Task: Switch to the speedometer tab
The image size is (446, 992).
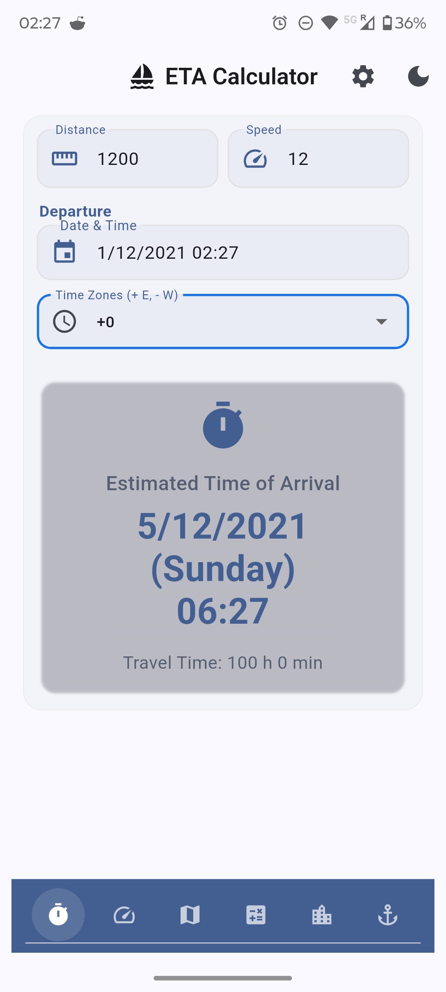Action: point(124,915)
